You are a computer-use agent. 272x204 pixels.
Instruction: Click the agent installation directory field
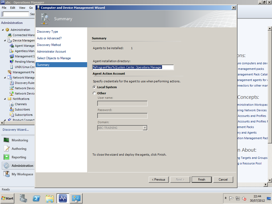[x=133, y=67]
